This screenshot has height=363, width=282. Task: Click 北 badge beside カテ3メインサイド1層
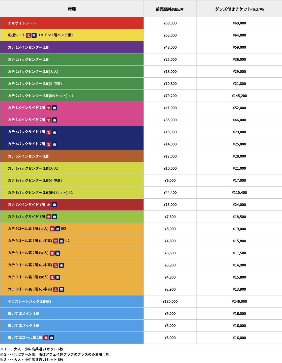click(49, 108)
